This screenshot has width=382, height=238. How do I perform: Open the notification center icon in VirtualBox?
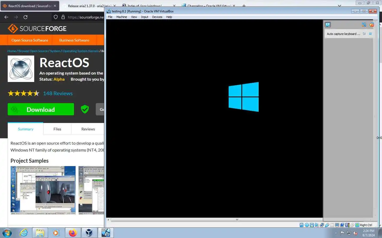coord(328,25)
